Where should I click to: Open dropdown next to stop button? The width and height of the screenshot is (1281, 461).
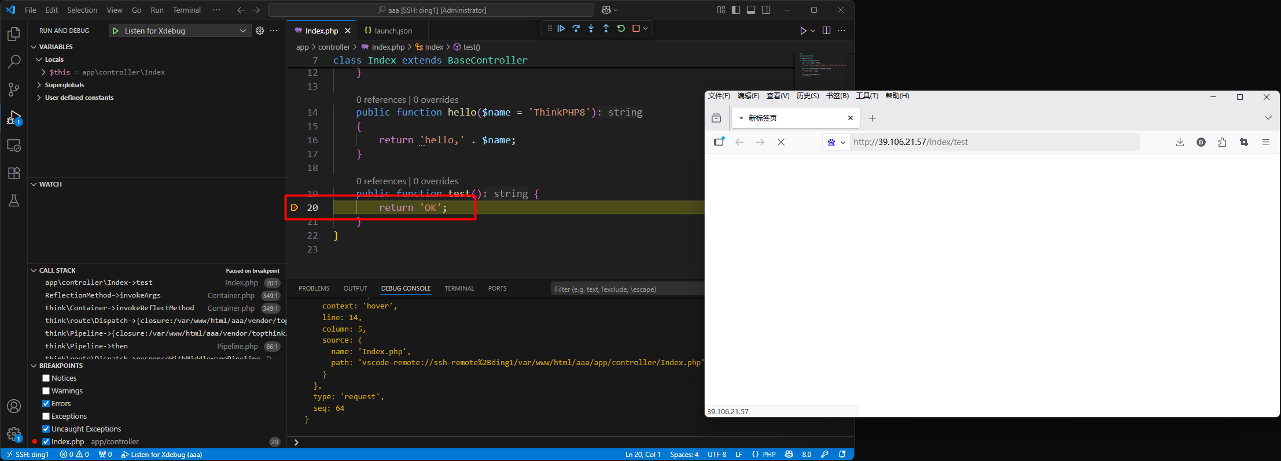[646, 28]
